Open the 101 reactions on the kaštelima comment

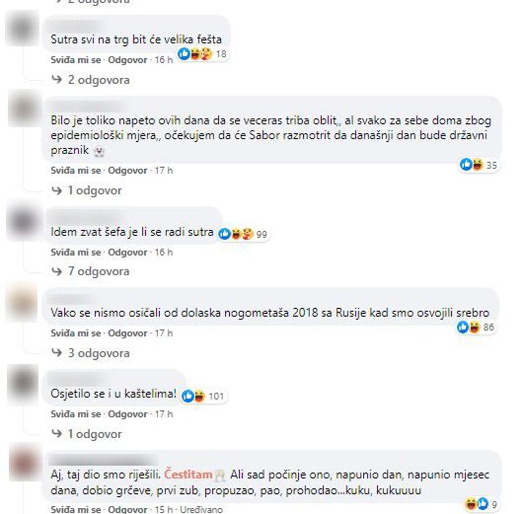point(203,396)
